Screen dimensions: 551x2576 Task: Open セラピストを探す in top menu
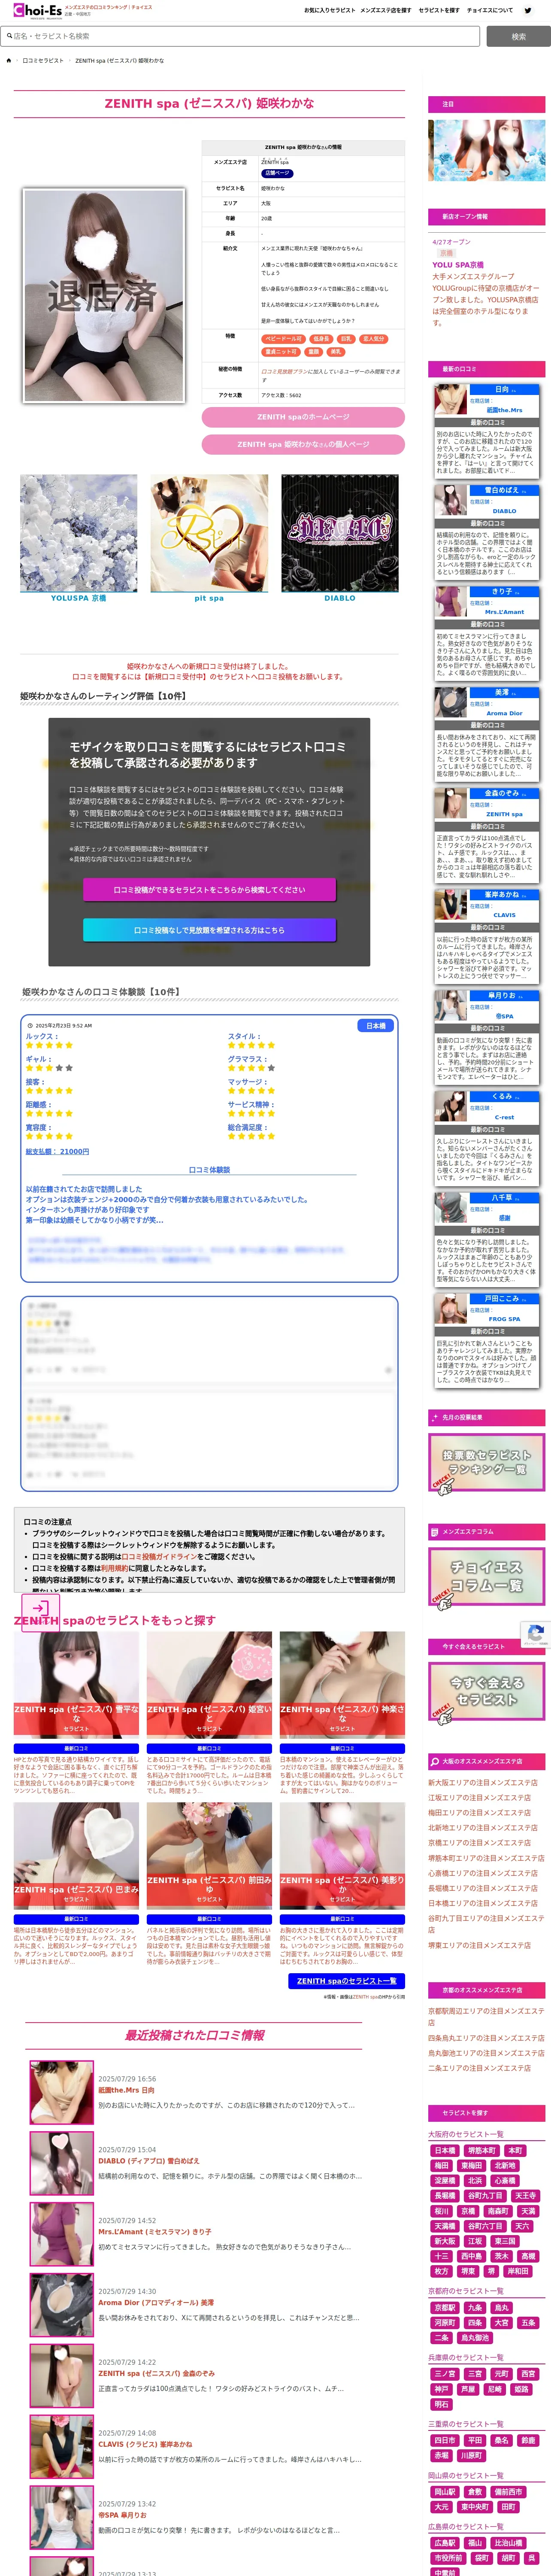439,10
